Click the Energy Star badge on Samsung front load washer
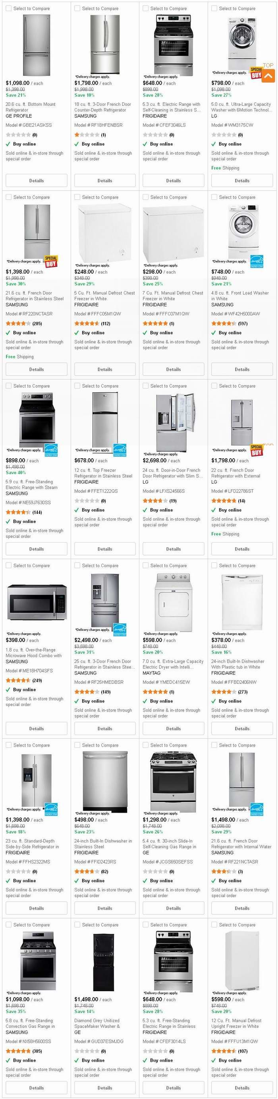 tap(257, 261)
